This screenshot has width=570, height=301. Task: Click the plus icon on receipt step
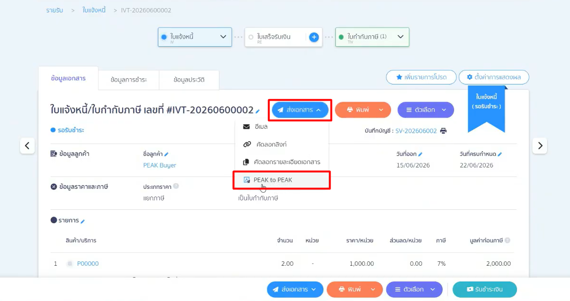pyautogui.click(x=314, y=37)
